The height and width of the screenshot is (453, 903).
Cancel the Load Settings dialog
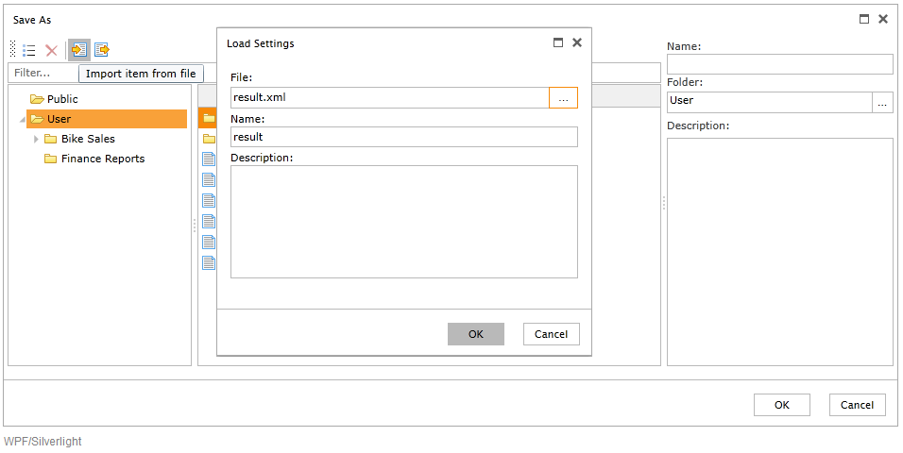551,334
